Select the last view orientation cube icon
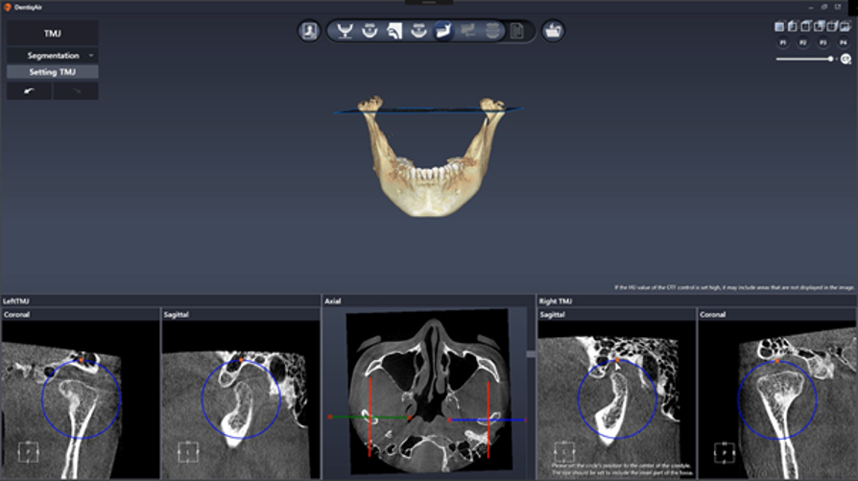This screenshot has width=858, height=481. (845, 26)
